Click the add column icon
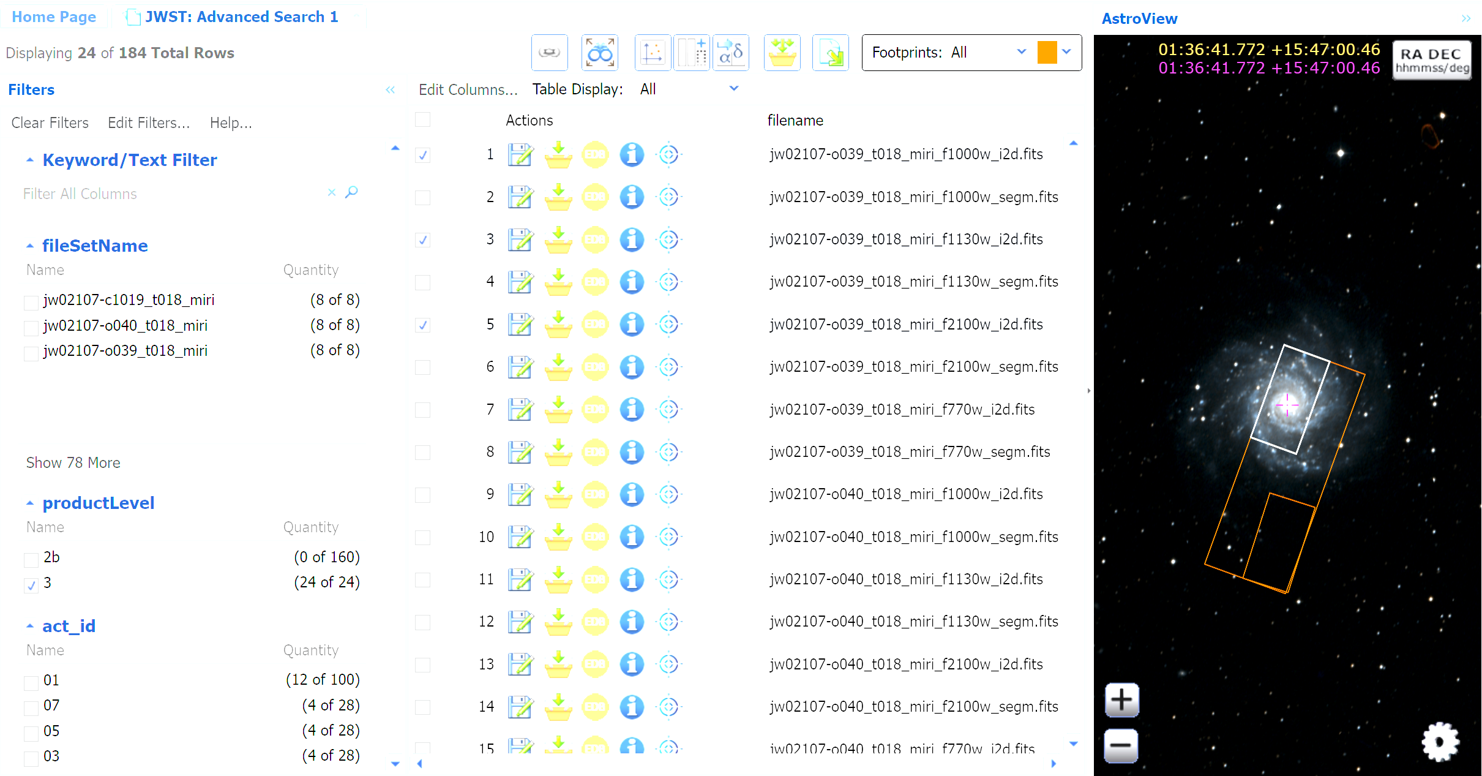1482x776 pixels. (692, 53)
